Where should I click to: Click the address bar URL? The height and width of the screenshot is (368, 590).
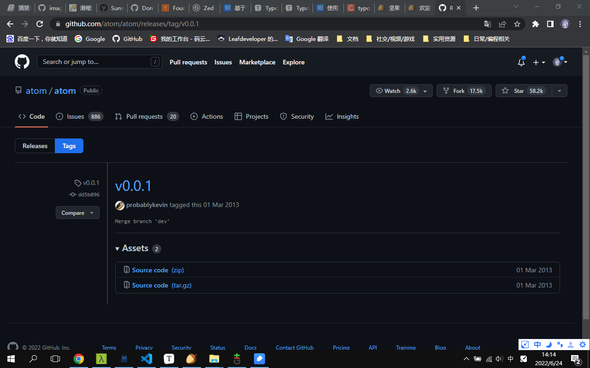[x=132, y=24]
